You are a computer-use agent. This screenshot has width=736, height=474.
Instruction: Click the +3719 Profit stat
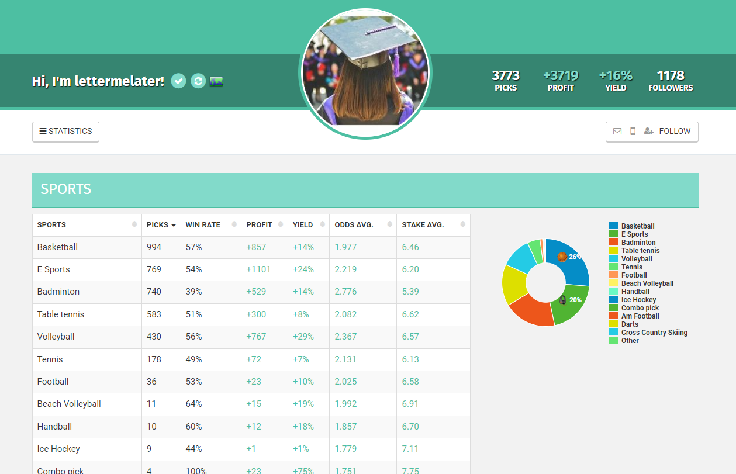(561, 81)
